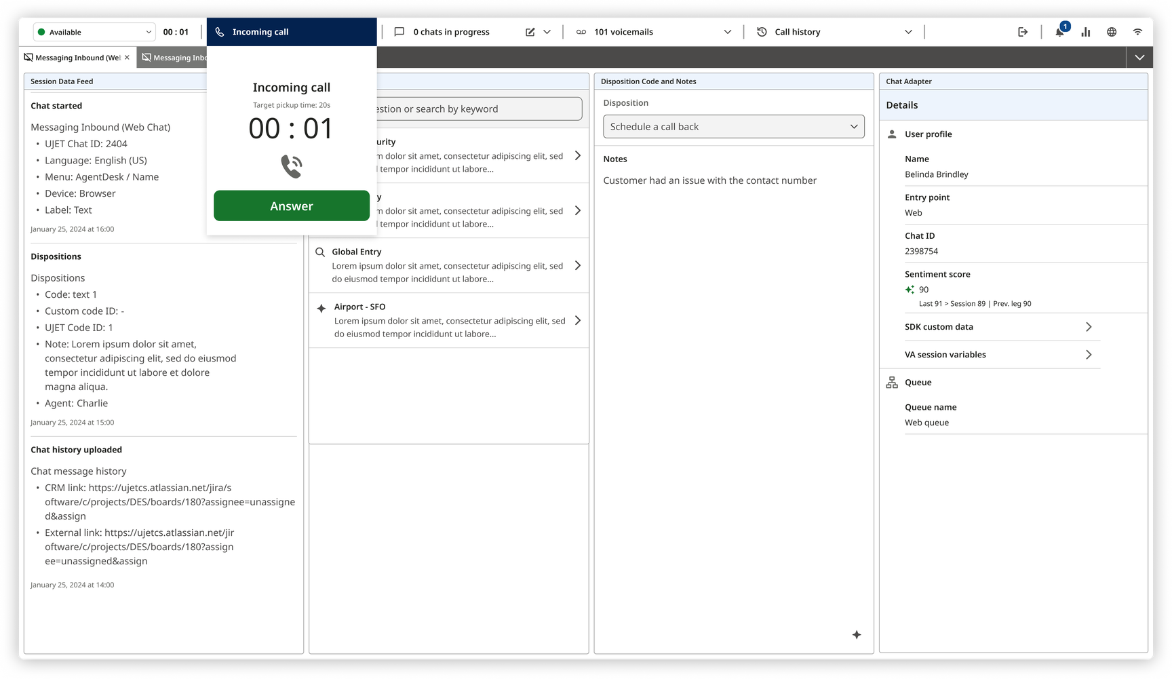1172x679 pixels.
Task: Switch to the second Messaging Inbound tab
Action: tap(173, 58)
